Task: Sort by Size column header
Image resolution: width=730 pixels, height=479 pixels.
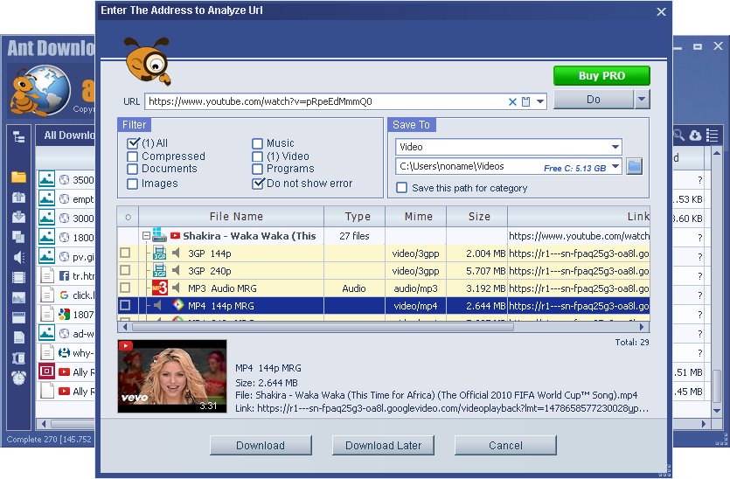Action: (476, 217)
